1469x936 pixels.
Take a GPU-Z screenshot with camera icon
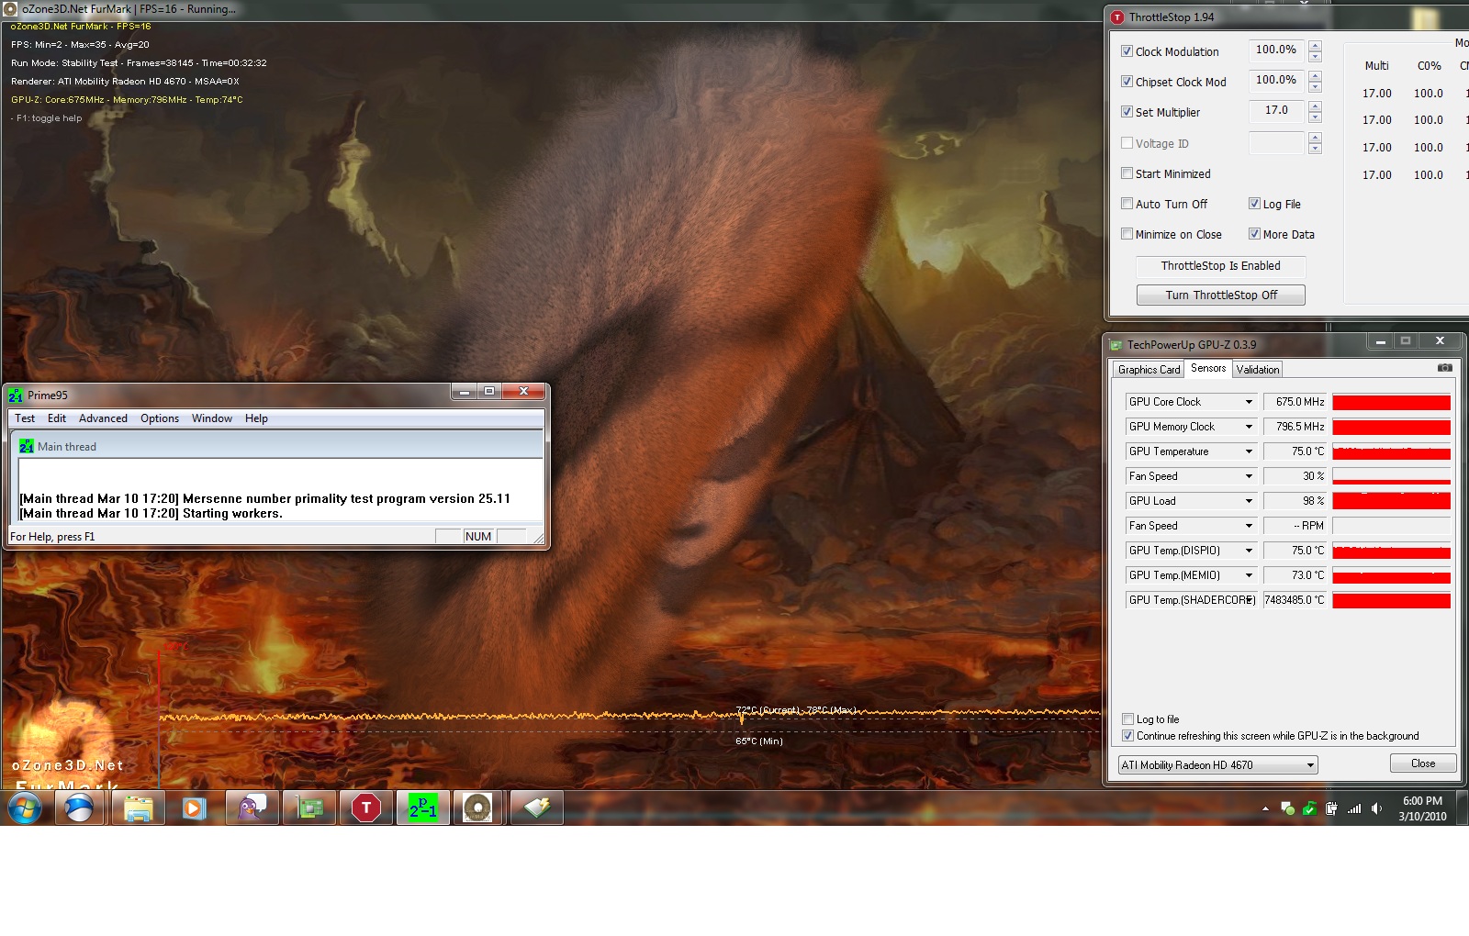click(1444, 368)
